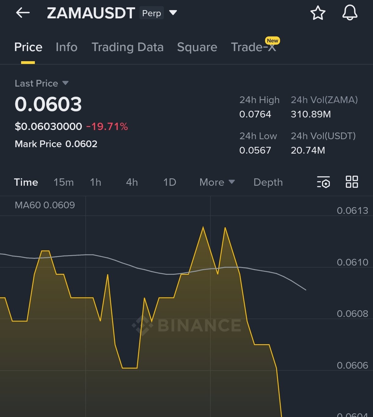
Task: Open the chart layout grid icon
Action: [352, 182]
